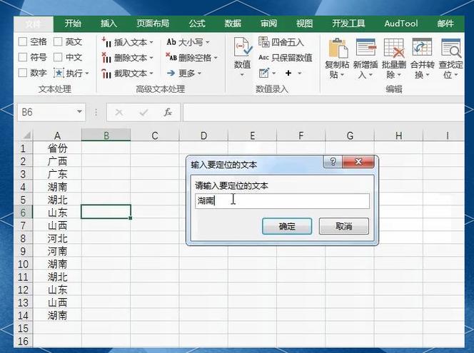This screenshot has width=474, height=353.
Task: Click the 四舍五入 icon
Action: 264,42
